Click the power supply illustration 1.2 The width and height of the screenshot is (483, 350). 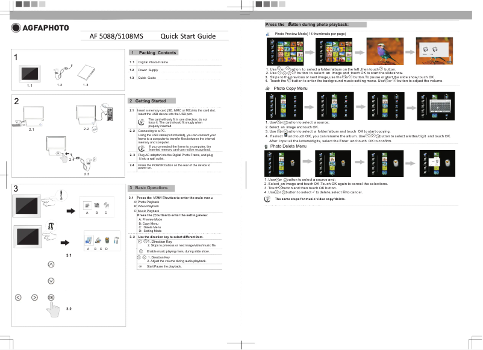coord(61,72)
